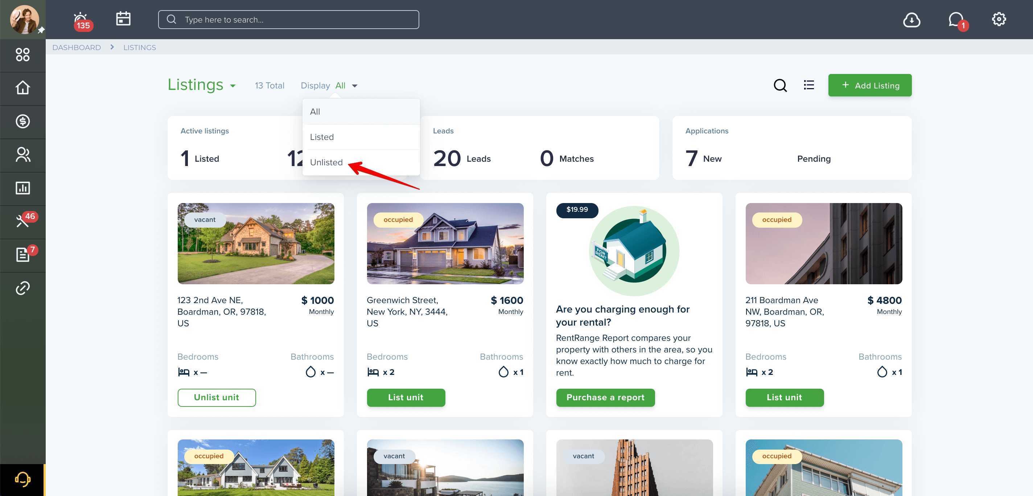
Task: Click occupied badge on 211 Boardman photo
Action: coord(777,220)
